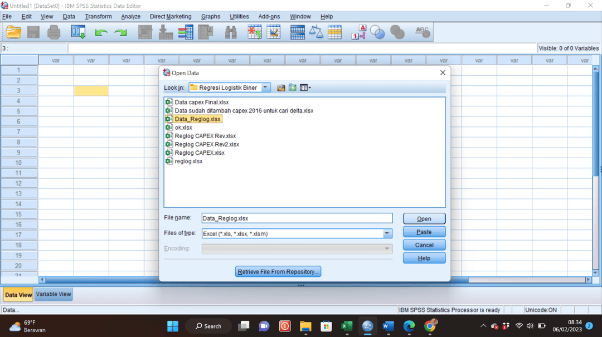
Task: Click the Open button in dialog
Action: pyautogui.click(x=424, y=219)
